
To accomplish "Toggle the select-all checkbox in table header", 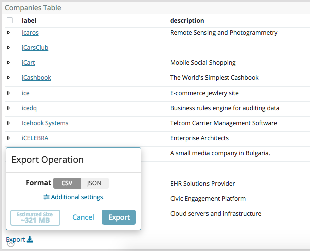I will [x=10, y=21].
